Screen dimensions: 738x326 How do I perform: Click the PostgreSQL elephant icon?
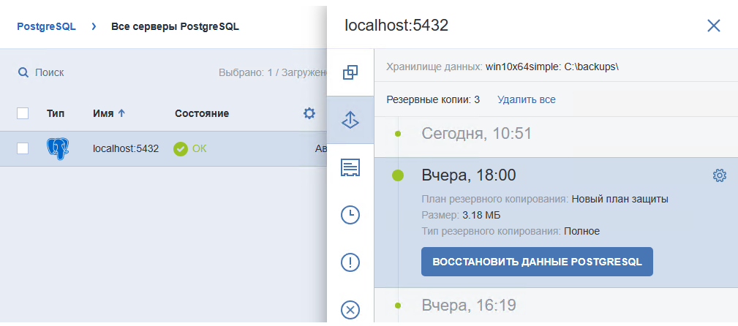coord(57,148)
